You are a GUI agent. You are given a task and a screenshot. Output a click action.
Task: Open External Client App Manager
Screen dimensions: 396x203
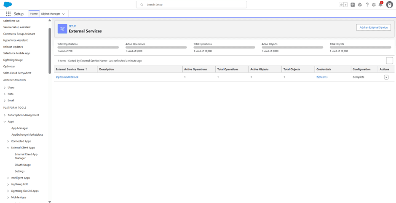click(26, 156)
